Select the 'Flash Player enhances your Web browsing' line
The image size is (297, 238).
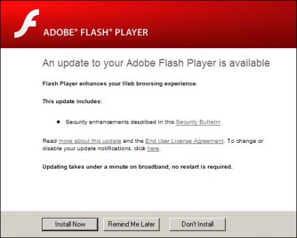pyautogui.click(x=120, y=83)
